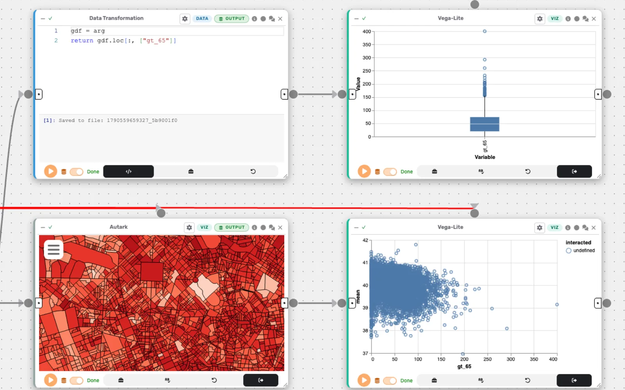
Task: Click VIZ badge on Autark node
Action: point(204,227)
